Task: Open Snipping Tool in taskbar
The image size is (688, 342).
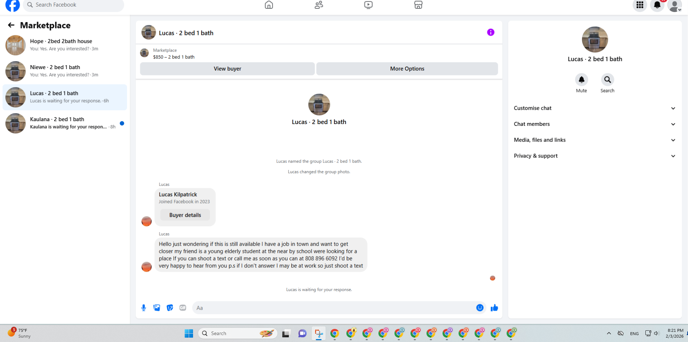Action: point(319,333)
